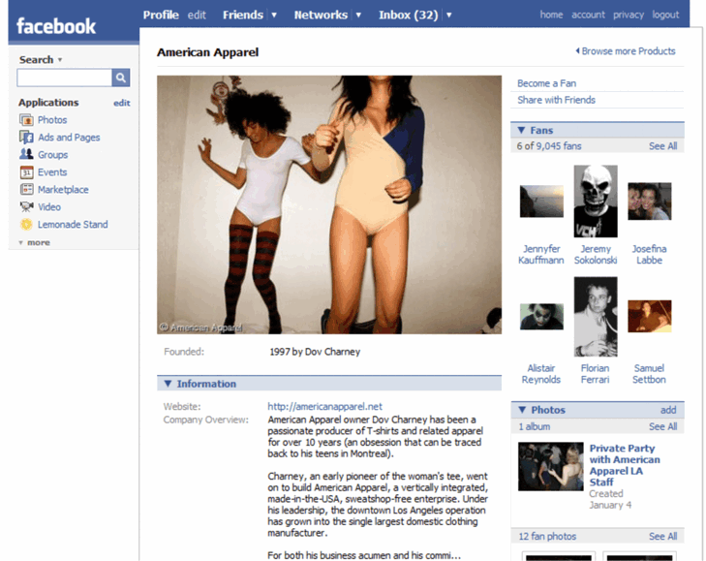This screenshot has width=706, height=561.
Task: Open the Private Party album thumbnail
Action: [551, 466]
